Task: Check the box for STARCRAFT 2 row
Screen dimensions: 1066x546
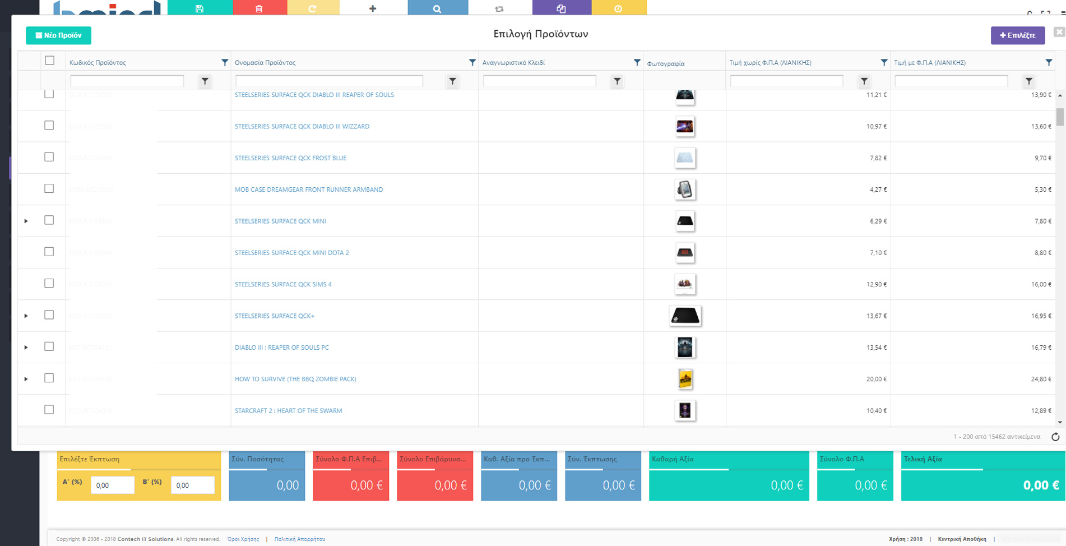Action: (49, 410)
